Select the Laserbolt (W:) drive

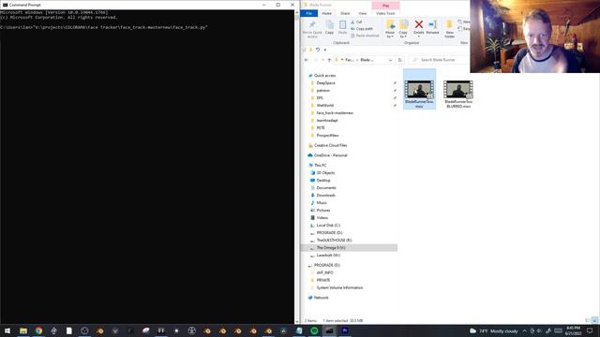pos(328,256)
